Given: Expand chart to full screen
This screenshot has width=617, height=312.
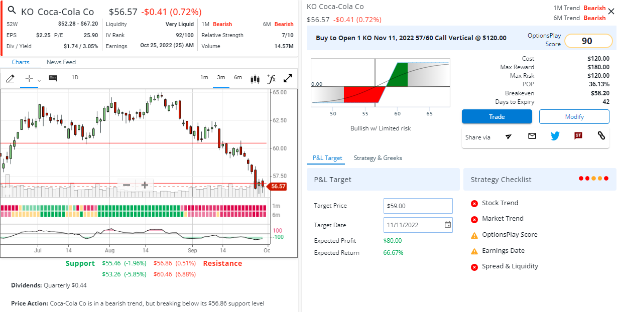Looking at the screenshot, I should [x=288, y=78].
